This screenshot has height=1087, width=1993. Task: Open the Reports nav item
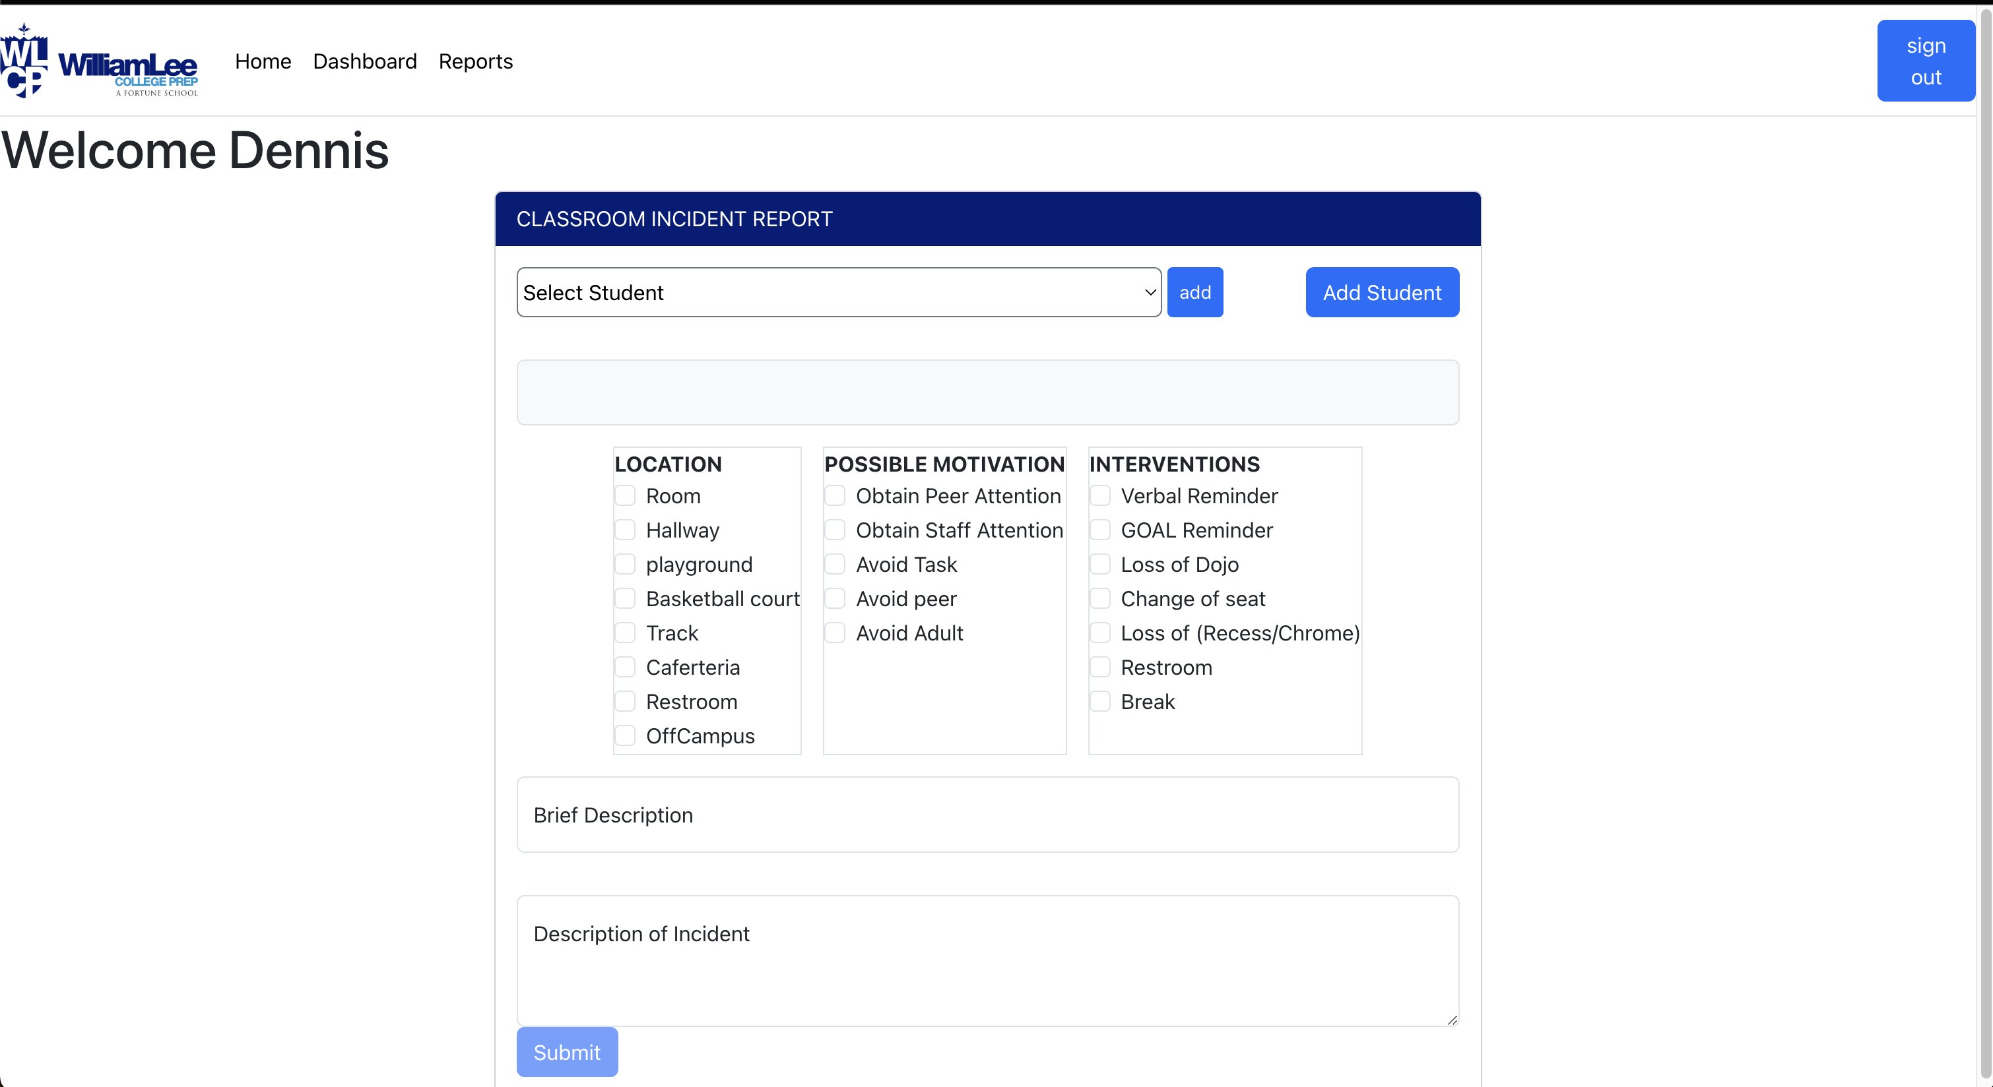(475, 61)
